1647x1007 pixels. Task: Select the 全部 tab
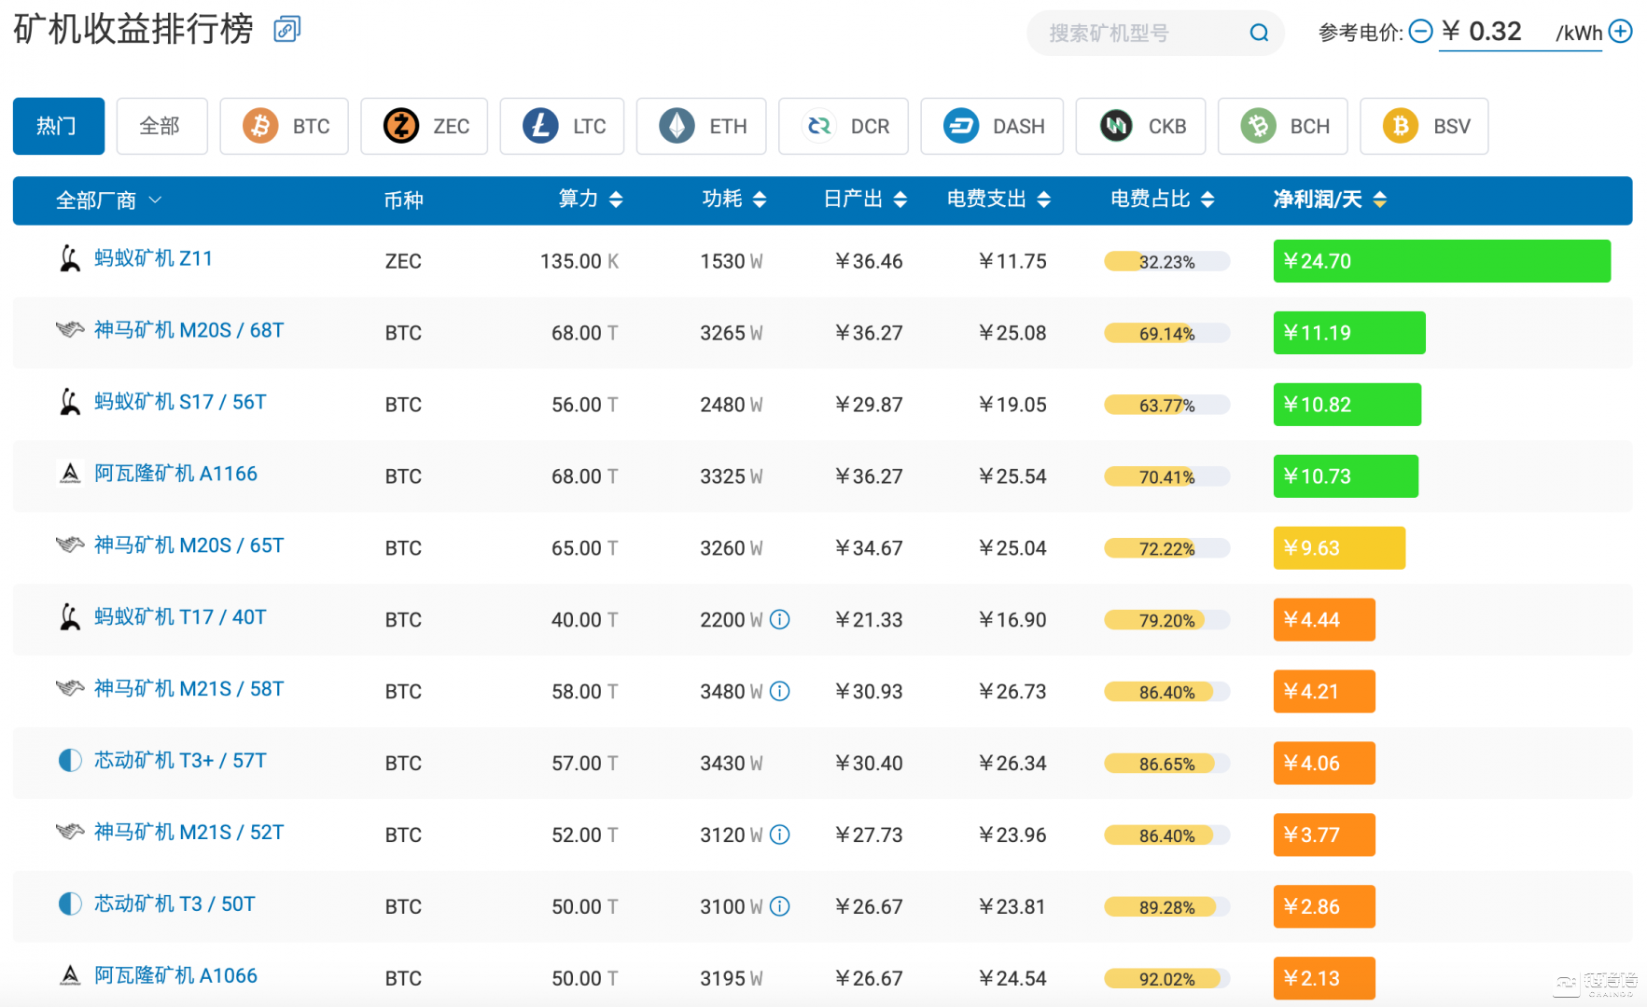(161, 126)
